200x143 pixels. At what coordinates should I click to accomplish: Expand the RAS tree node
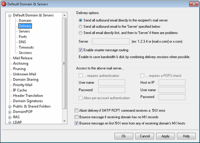(10, 117)
